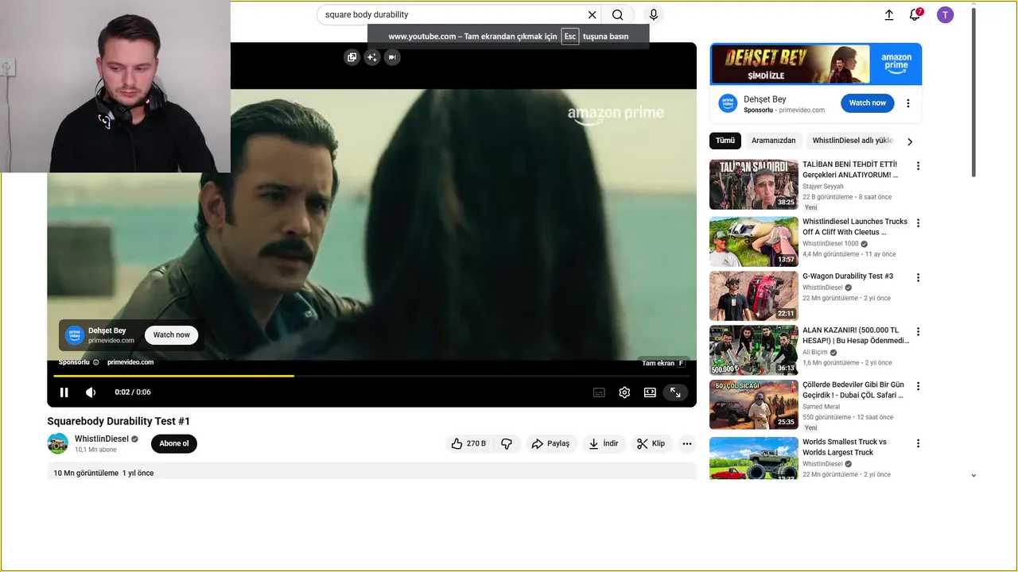The height and width of the screenshot is (572, 1018).
Task: Click the page vertical scrollbar
Action: pyautogui.click(x=973, y=91)
